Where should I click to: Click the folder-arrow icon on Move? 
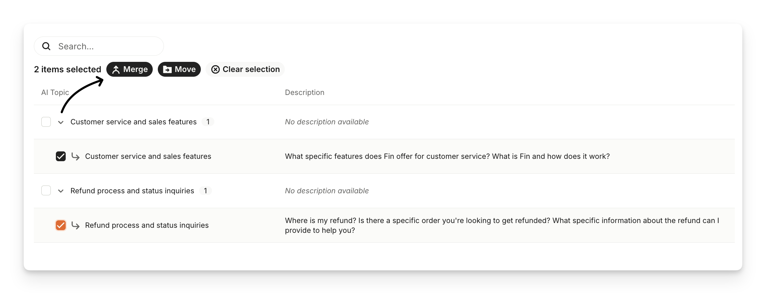point(167,69)
